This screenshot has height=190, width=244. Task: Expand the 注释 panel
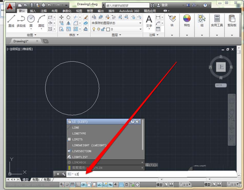point(154,35)
